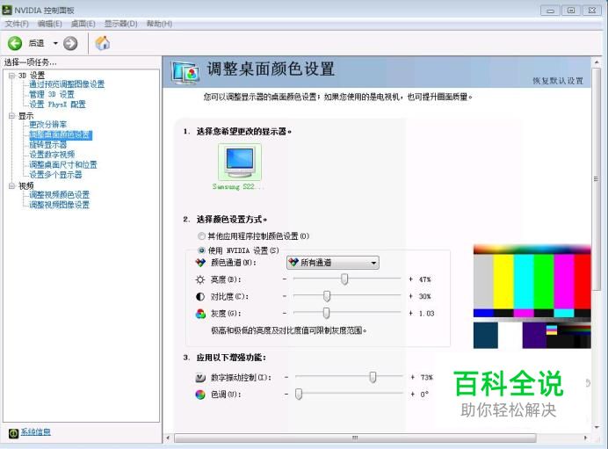The width and height of the screenshot is (608, 449).
Task: Click the gamma color balls icon
Action: click(200, 314)
